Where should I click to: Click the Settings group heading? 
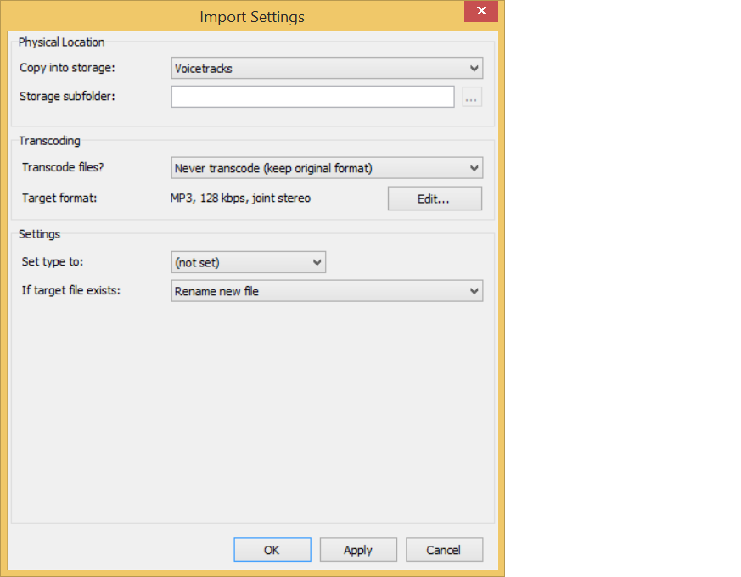tap(39, 234)
